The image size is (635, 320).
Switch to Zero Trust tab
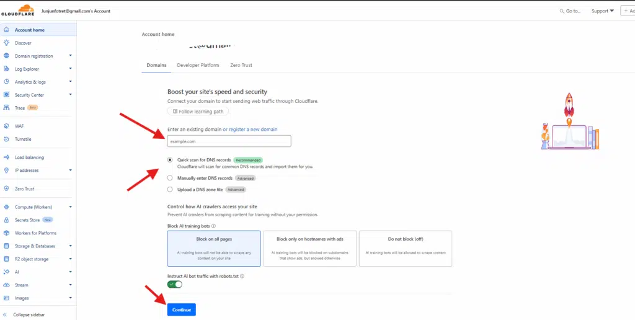pos(241,65)
